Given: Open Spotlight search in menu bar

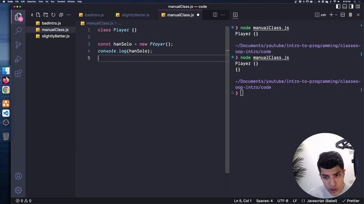Looking at the screenshot, I should pos(355,1).
